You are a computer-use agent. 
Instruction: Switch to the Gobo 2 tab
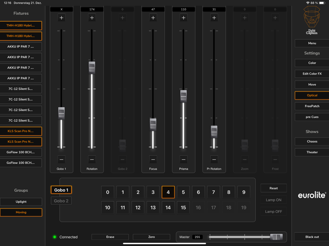pyautogui.click(x=61, y=201)
